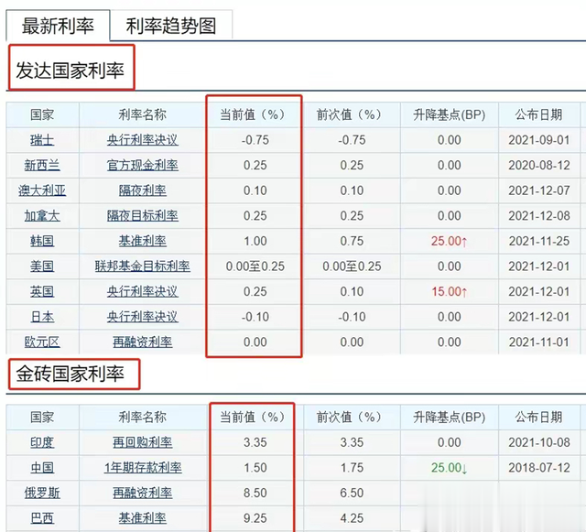
Task: Open the 新西兰 country link
Action: point(42,165)
